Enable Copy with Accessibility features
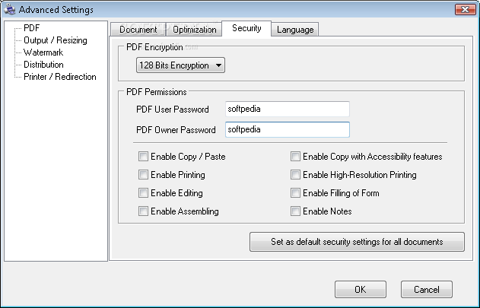The image size is (480, 308). (x=295, y=157)
